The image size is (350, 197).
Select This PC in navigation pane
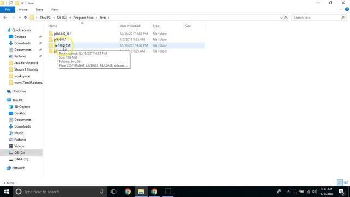pyautogui.click(x=17, y=100)
